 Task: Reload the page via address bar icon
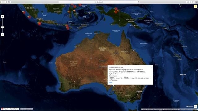point(138,2)
